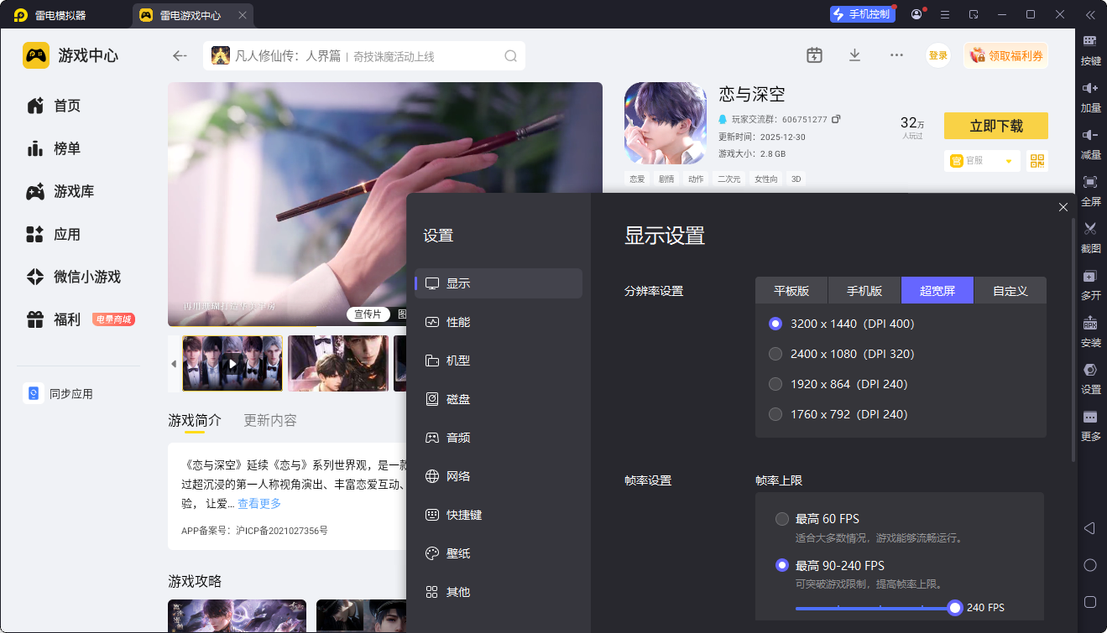Click the 领取福利券 coupon button

pyautogui.click(x=1006, y=55)
